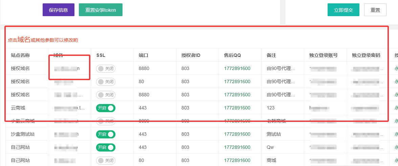This screenshot has height=166, width=398.
Task: Click the red hint text 点击域名或其他参数可以修改哟
Action: point(43,39)
